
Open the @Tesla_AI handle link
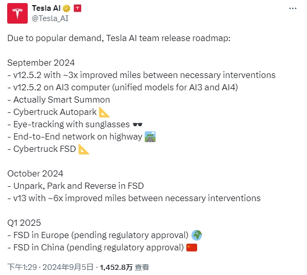click(50, 18)
